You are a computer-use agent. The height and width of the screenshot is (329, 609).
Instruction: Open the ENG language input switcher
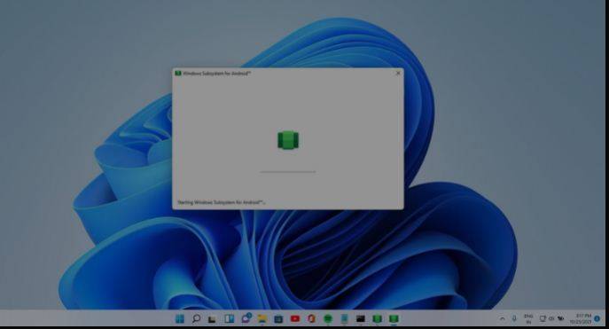528,319
